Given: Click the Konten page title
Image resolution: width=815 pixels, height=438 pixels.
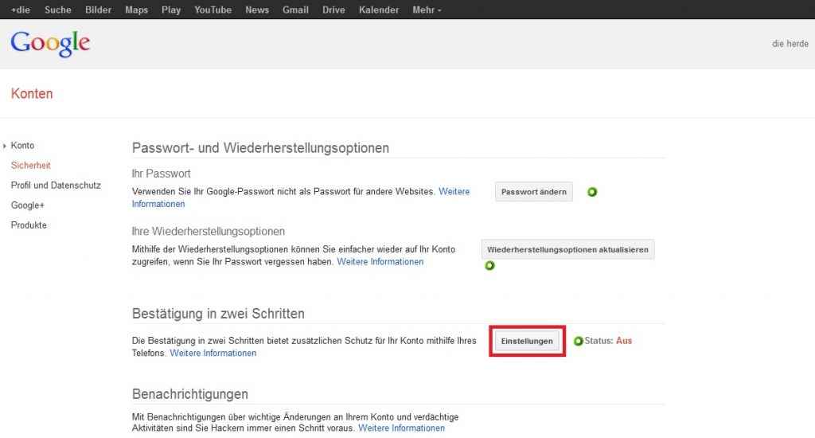Looking at the screenshot, I should coord(32,94).
